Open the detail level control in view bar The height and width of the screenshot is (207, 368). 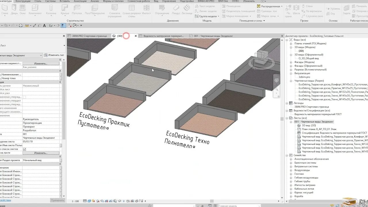[x=85, y=201]
